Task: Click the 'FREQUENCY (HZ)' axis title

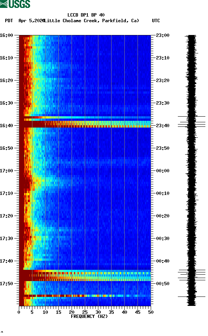Action: pyautogui.click(x=89, y=316)
